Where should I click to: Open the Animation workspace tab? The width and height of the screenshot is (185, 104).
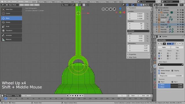[x=84, y=2]
